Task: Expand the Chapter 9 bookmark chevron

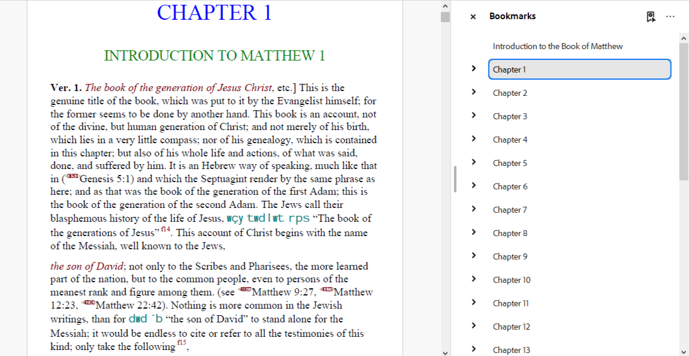Action: pos(474,256)
